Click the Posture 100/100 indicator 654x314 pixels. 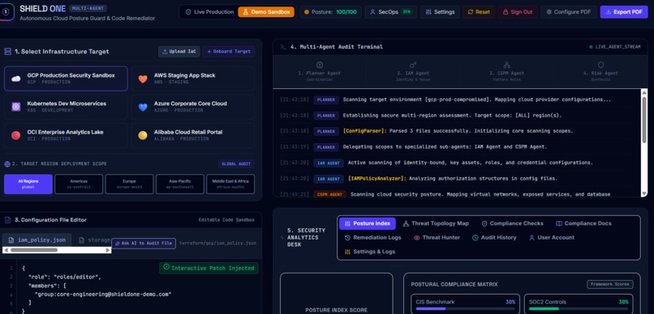point(330,12)
